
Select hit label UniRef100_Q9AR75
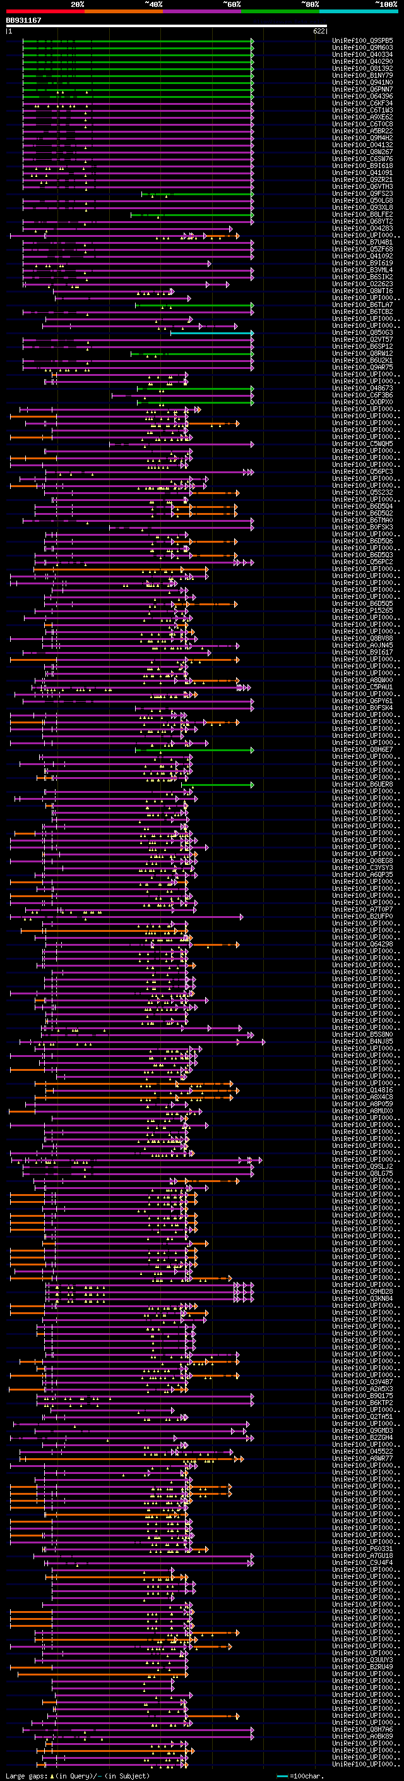(x=362, y=367)
